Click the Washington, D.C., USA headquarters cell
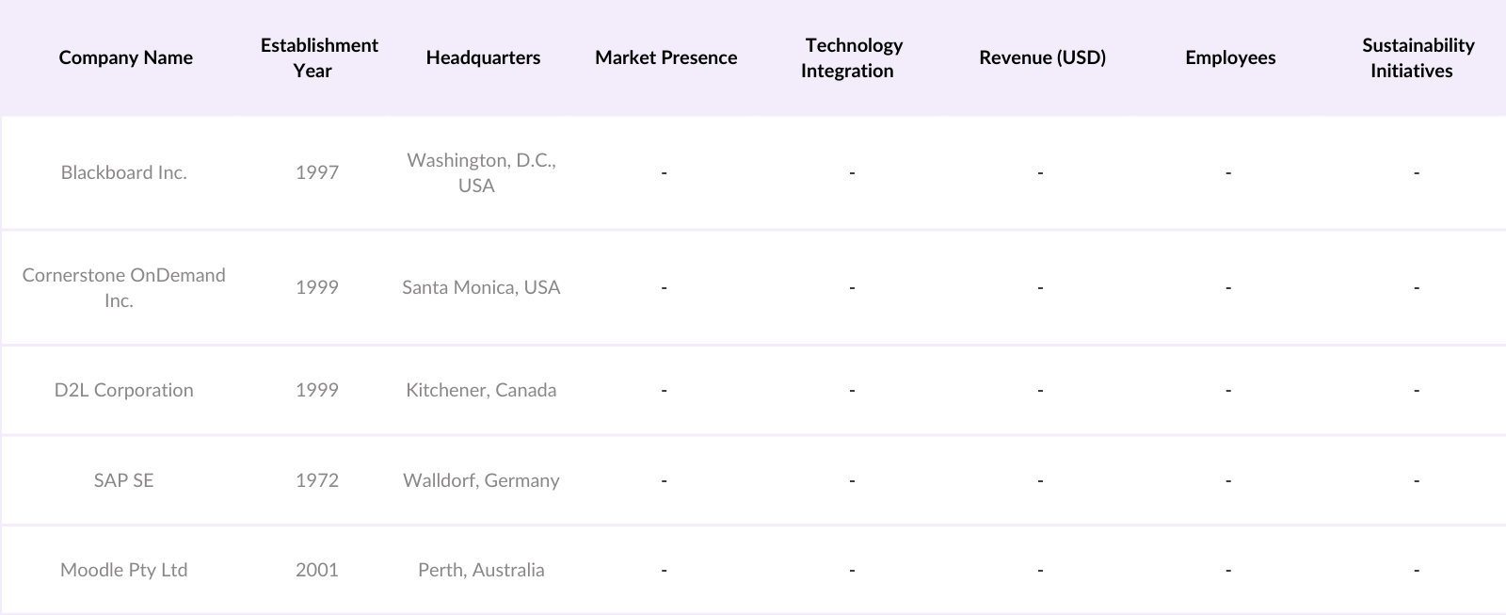The width and height of the screenshot is (1506, 615). (481, 172)
